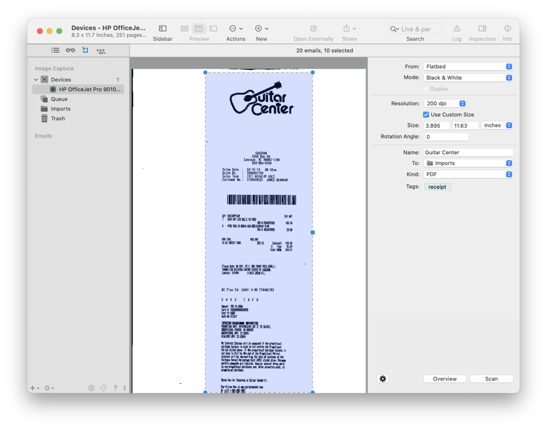Uncheck Use Custom Size

coord(426,115)
